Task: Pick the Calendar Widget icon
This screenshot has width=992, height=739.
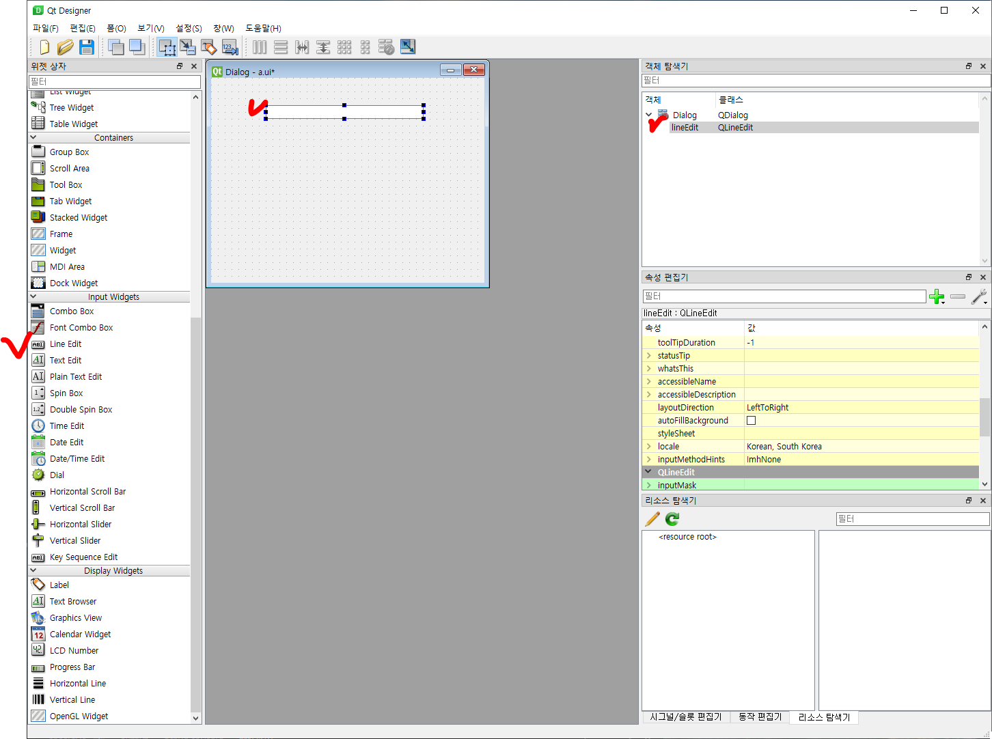Action: 38,634
